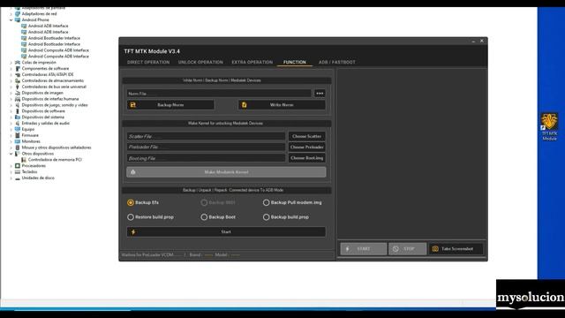This screenshot has width=565, height=318.
Task: Click the Start button below the radio options
Action: (226, 231)
